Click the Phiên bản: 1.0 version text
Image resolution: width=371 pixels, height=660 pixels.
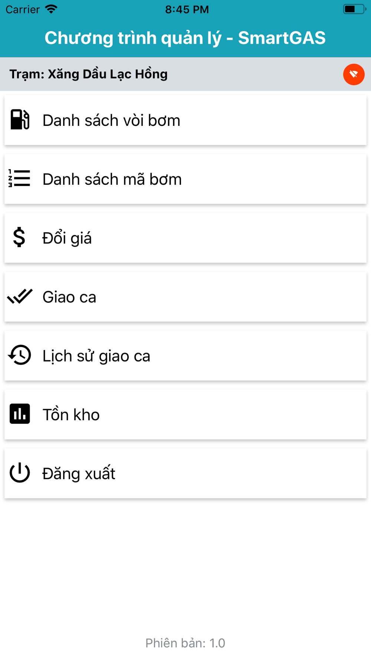pos(185,643)
